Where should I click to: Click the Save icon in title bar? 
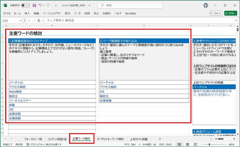(x=34, y=5)
